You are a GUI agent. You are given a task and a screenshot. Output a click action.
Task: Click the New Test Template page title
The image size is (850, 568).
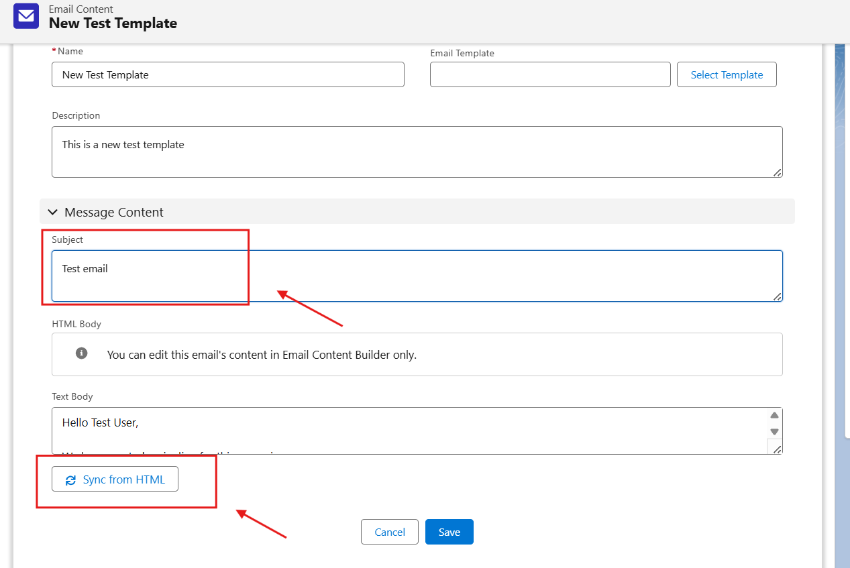coord(113,23)
